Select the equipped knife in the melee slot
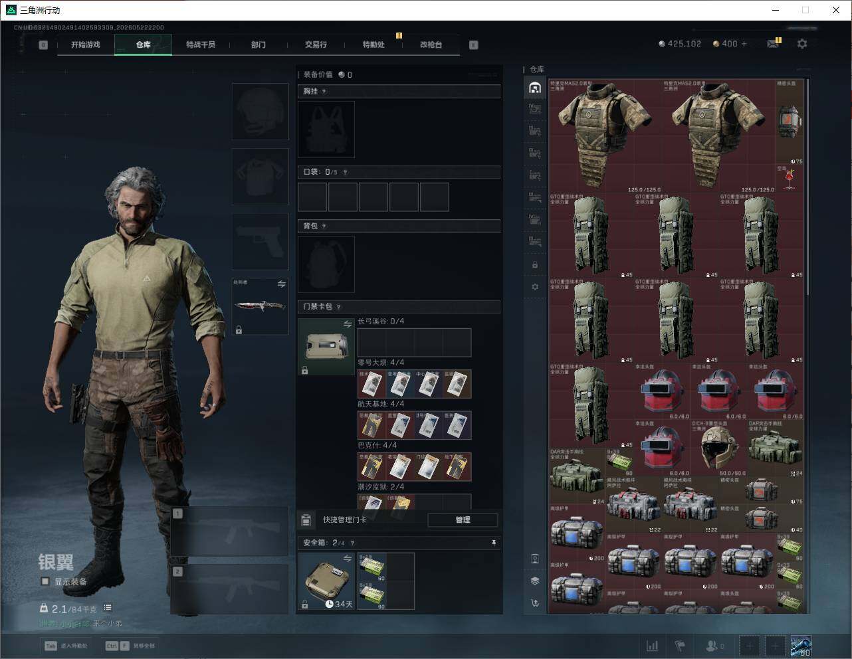The height and width of the screenshot is (659, 852). pyautogui.click(x=260, y=306)
